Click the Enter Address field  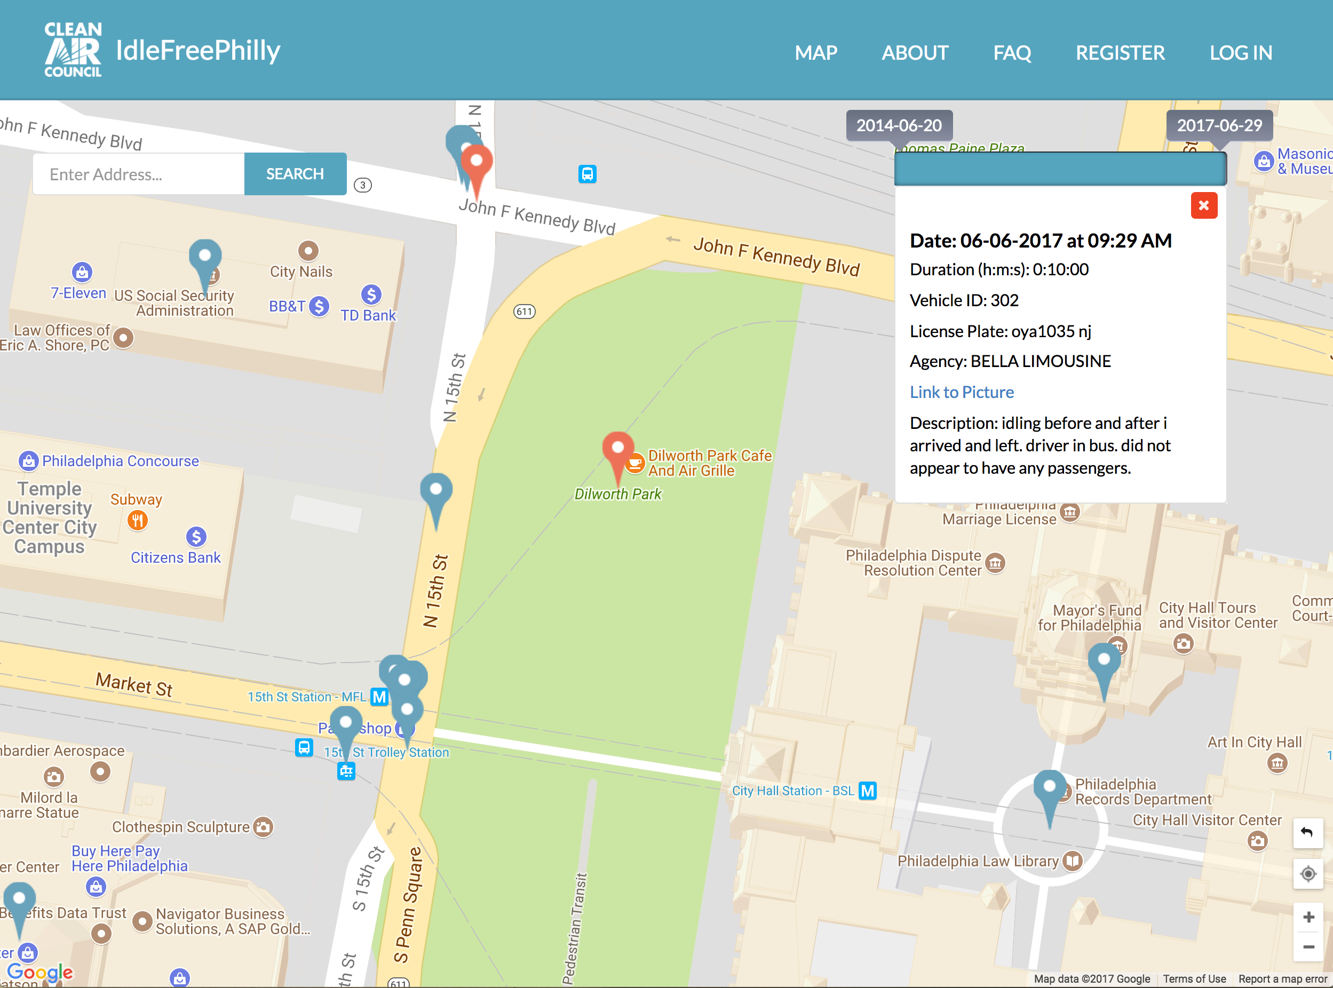(139, 174)
